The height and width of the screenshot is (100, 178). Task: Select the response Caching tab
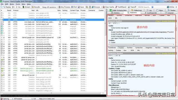pyautogui.click(x=111, y=50)
